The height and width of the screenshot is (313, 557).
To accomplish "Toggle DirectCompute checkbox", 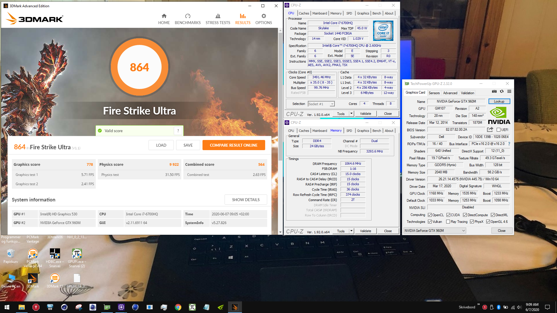I will click(465, 215).
